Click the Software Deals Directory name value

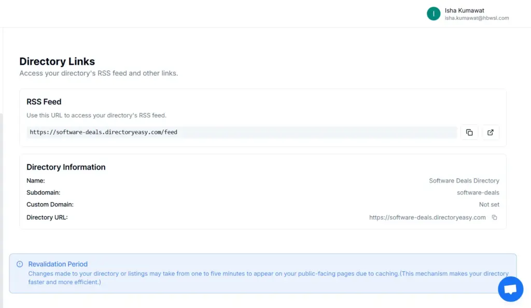[464, 180]
